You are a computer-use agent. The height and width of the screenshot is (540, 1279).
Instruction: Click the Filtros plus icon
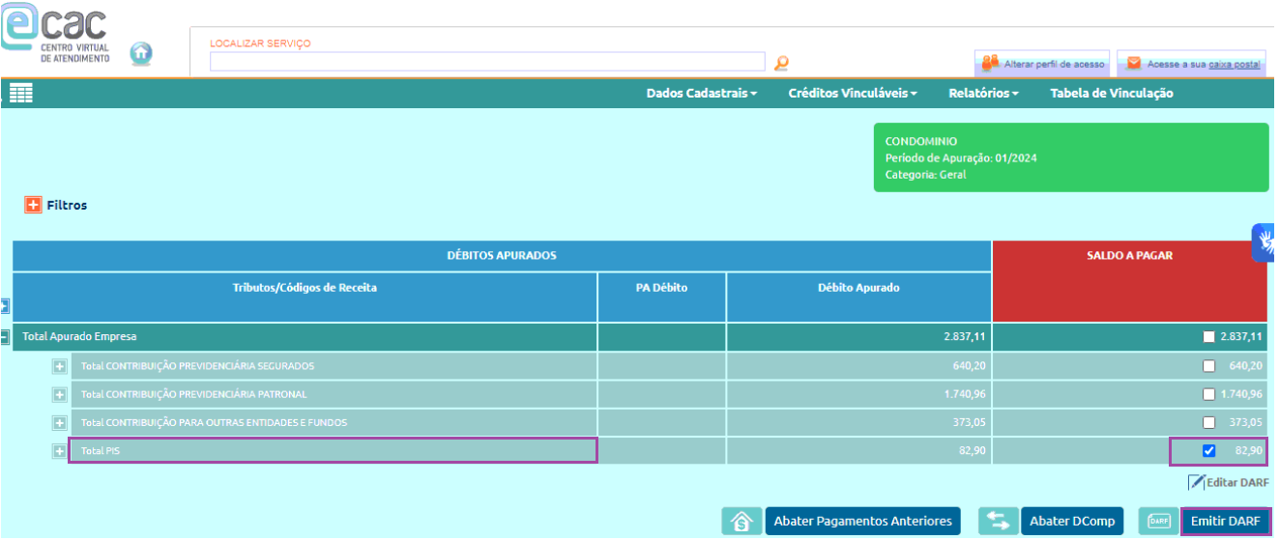tap(33, 205)
